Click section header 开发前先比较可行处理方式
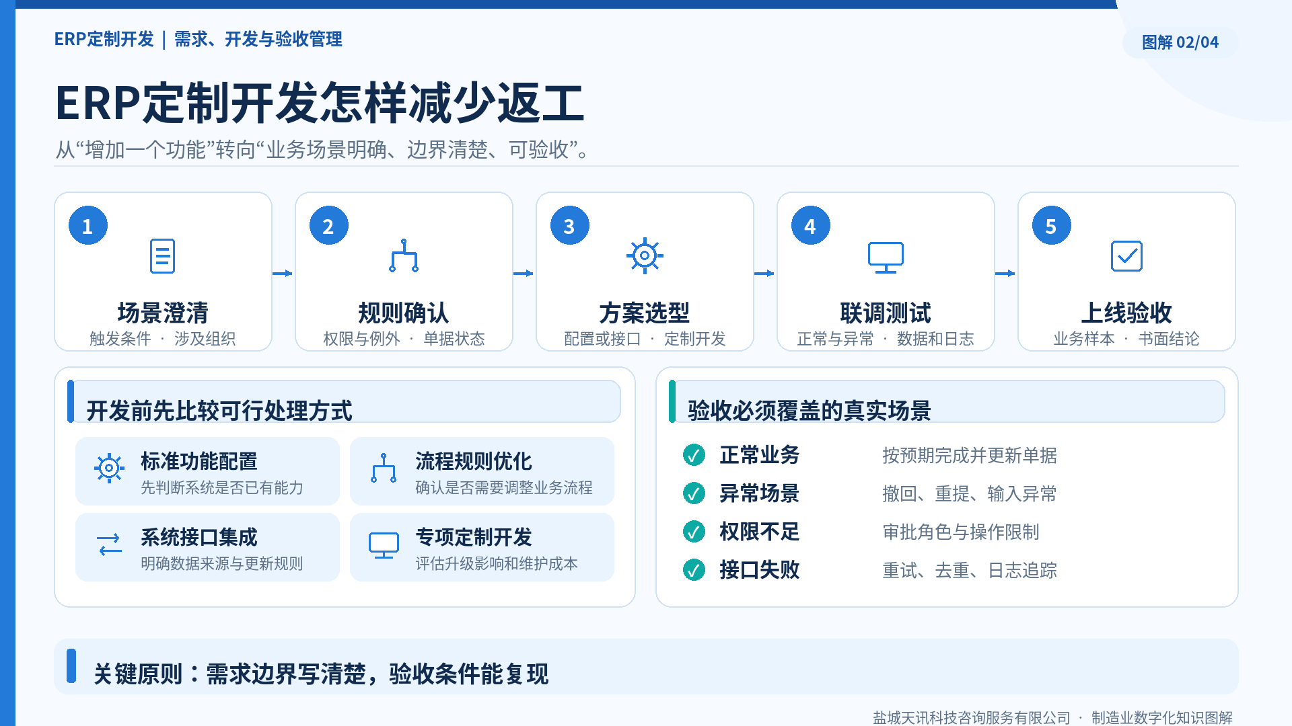This screenshot has width=1292, height=726. click(219, 410)
